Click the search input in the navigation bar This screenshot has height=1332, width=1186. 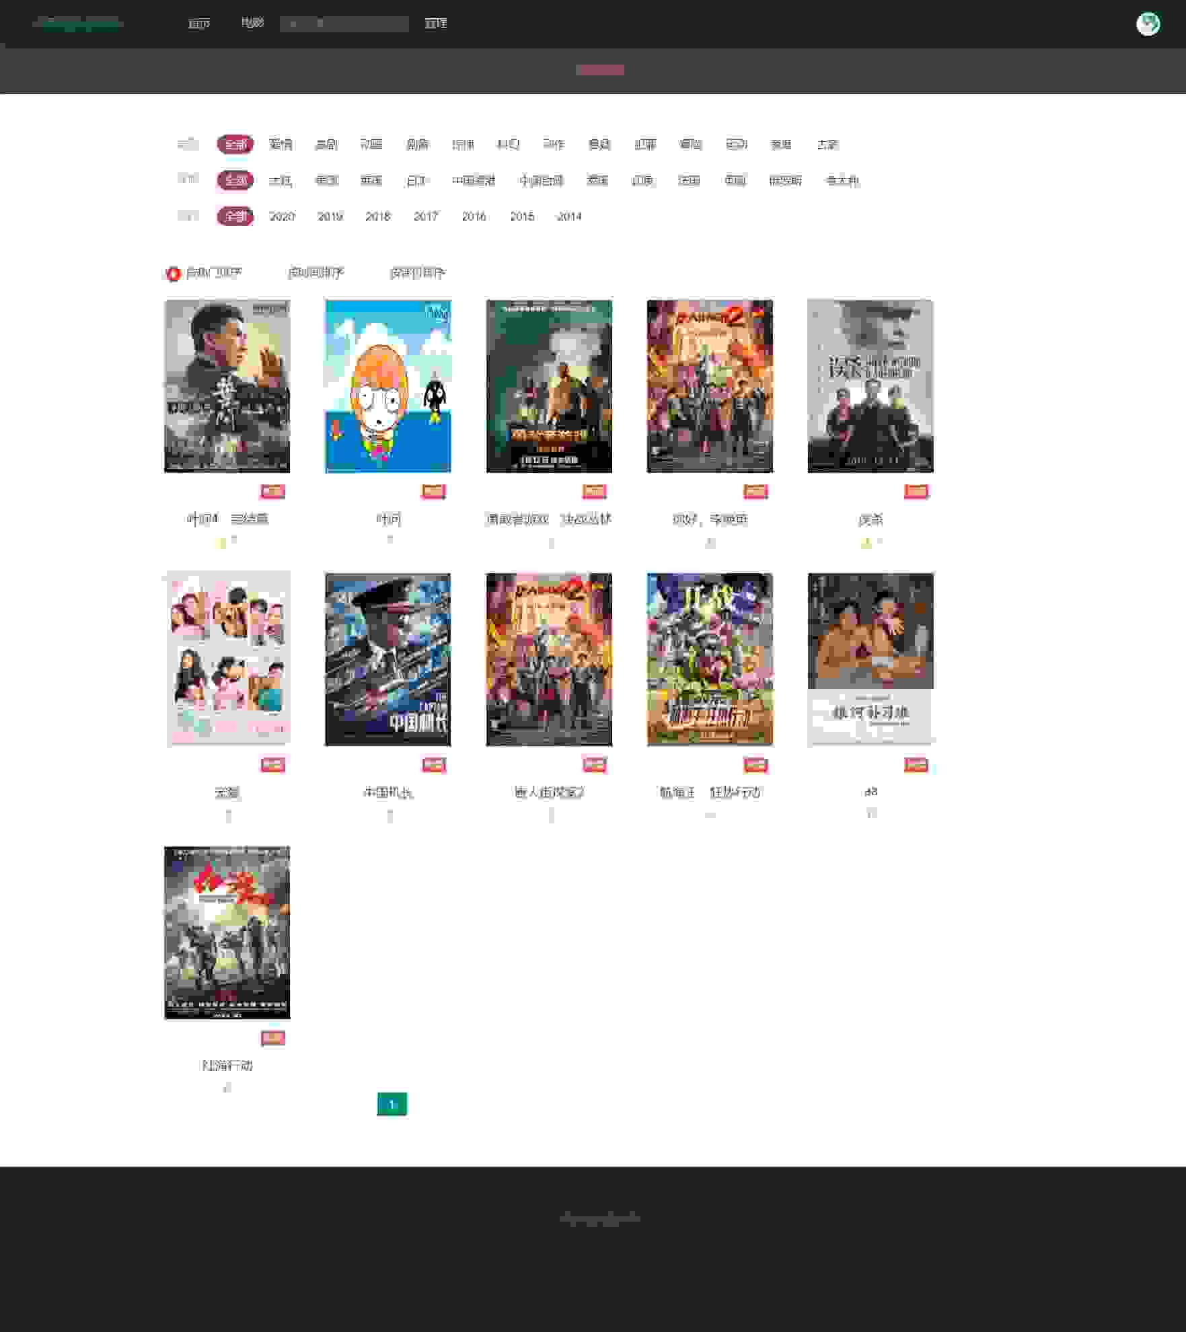344,24
